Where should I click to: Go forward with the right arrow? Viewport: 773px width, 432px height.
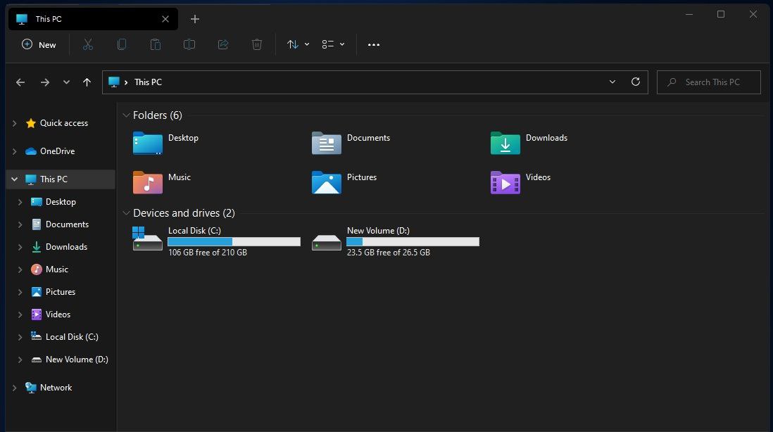coord(45,82)
